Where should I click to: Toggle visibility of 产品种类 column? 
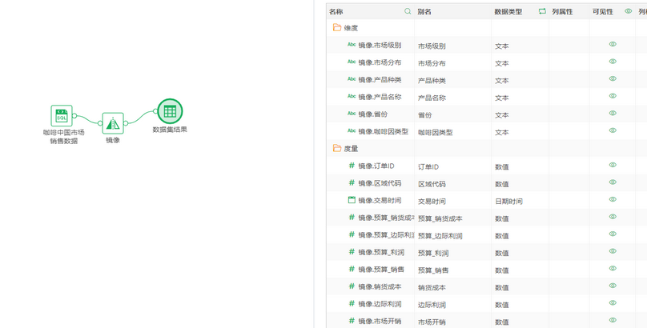tap(613, 78)
